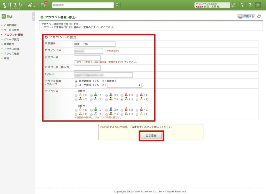Open アクセス履歴 in sidebar
The width and height of the screenshot is (266, 194).
11,54
